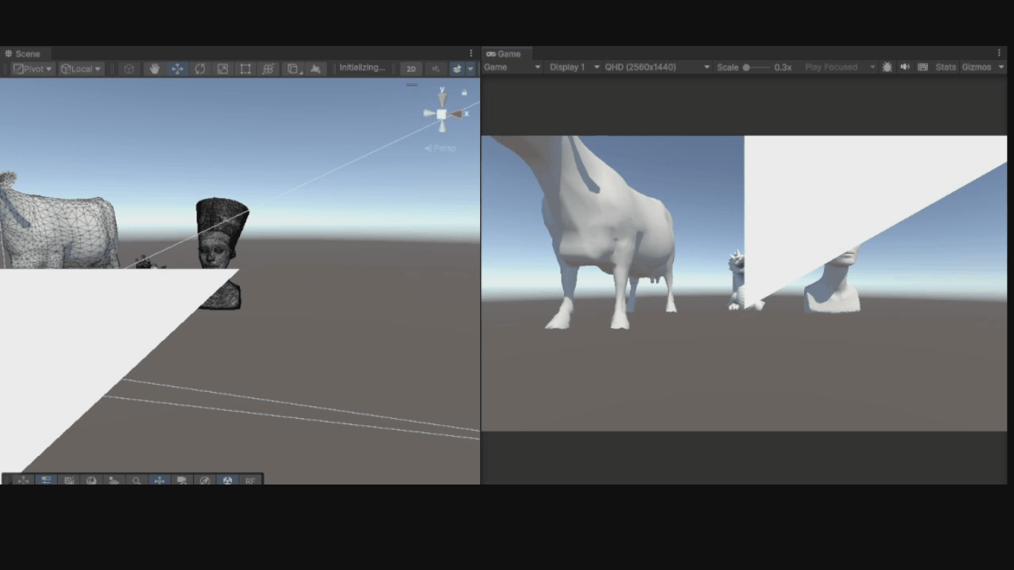
Task: Open the custom editor tools icon
Action: pos(293,69)
